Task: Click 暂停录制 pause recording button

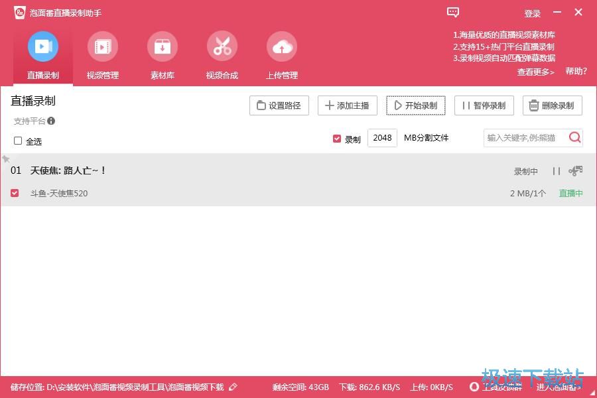Action: tap(484, 105)
